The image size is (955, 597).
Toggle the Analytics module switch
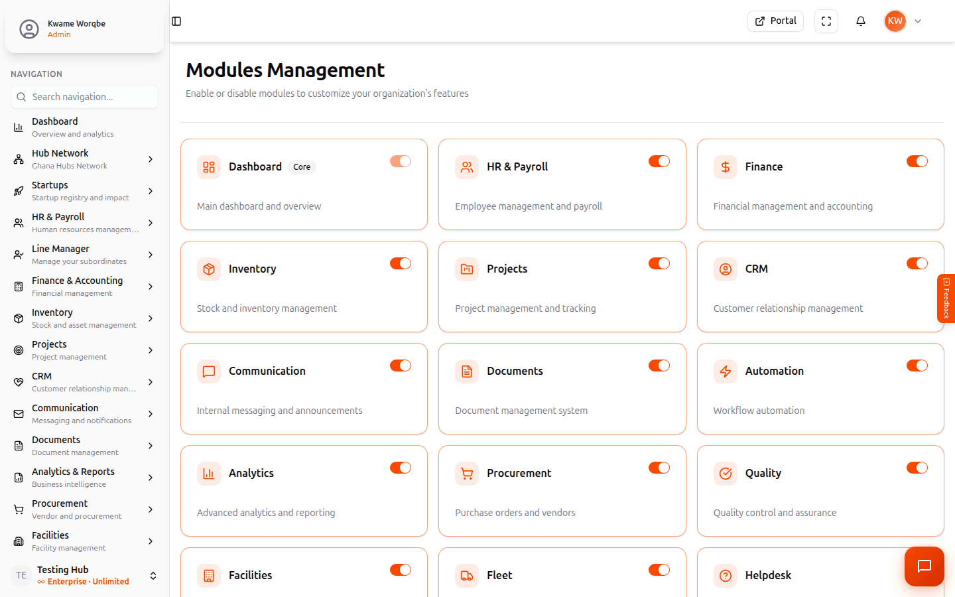click(401, 468)
